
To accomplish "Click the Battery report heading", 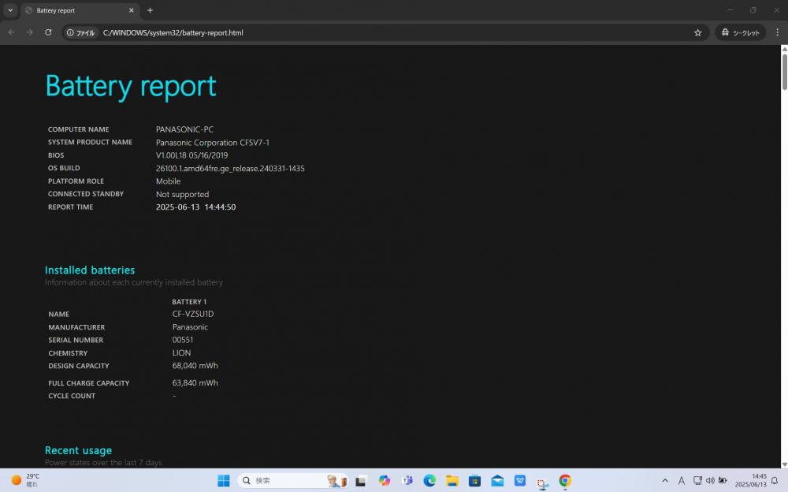I will pos(131,86).
